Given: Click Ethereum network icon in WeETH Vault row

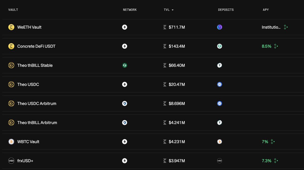Looking at the screenshot, I should pos(125,27).
